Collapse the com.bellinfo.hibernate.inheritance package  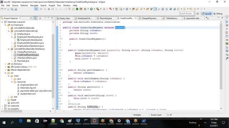point(9,49)
